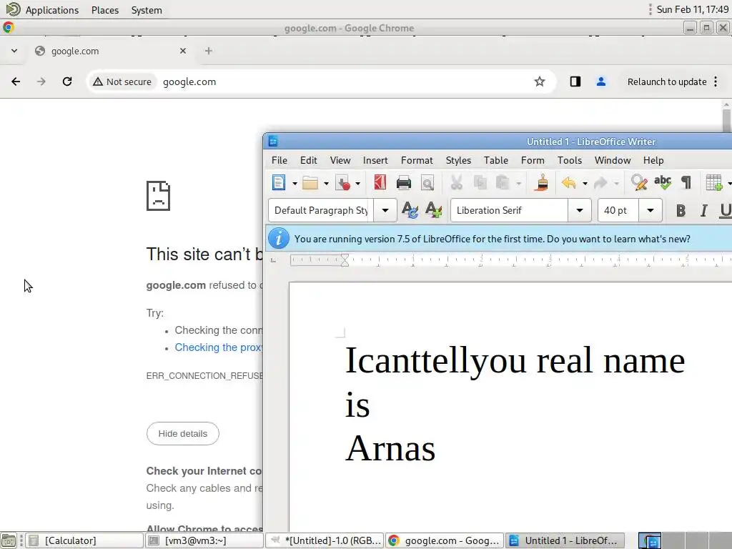Toggle Chrome's side panel icon
The width and height of the screenshot is (732, 549).
(575, 81)
